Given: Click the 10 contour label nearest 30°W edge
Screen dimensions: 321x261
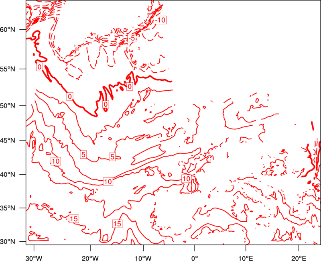Looking at the screenshot, I should tap(56, 161).
